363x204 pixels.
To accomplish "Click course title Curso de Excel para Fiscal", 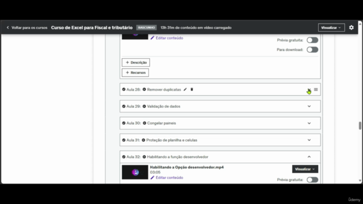I will point(92,28).
